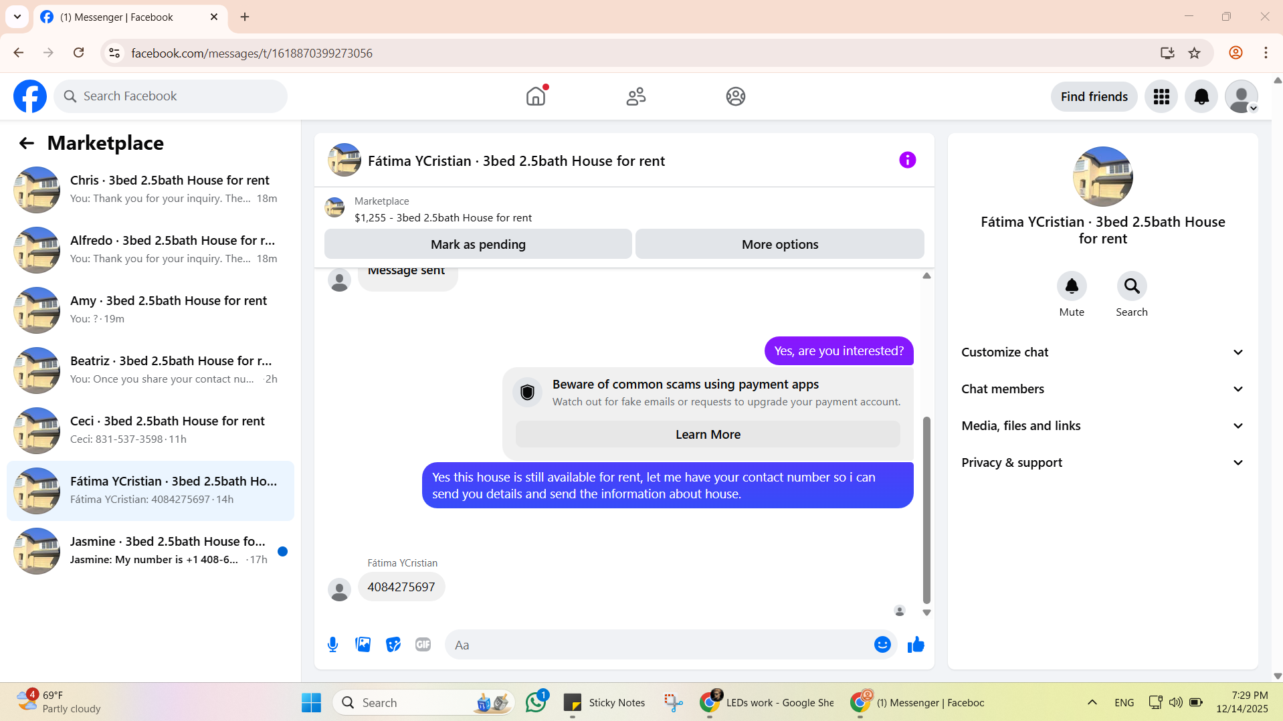
Task: Focus the Aa message input
Action: pos(659,645)
